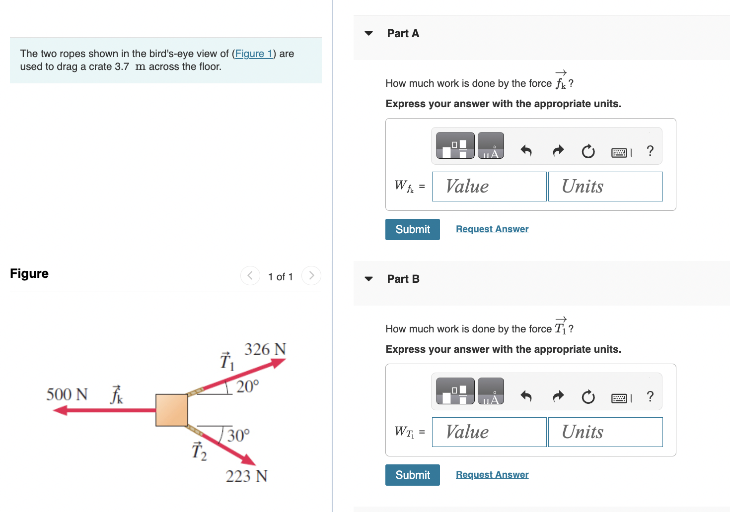Collapse the Part B section
The width and height of the screenshot is (730, 512).
coord(368,278)
